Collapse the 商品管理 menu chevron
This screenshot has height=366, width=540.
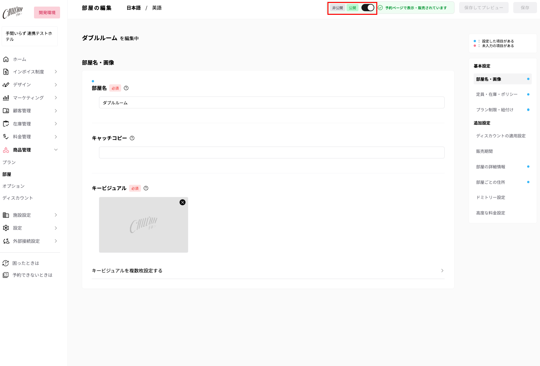click(56, 150)
